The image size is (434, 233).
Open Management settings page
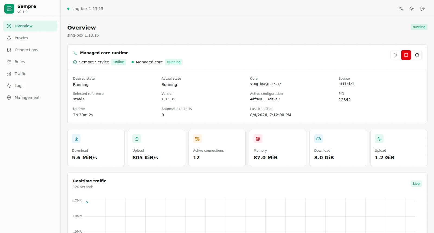pyautogui.click(x=30, y=98)
